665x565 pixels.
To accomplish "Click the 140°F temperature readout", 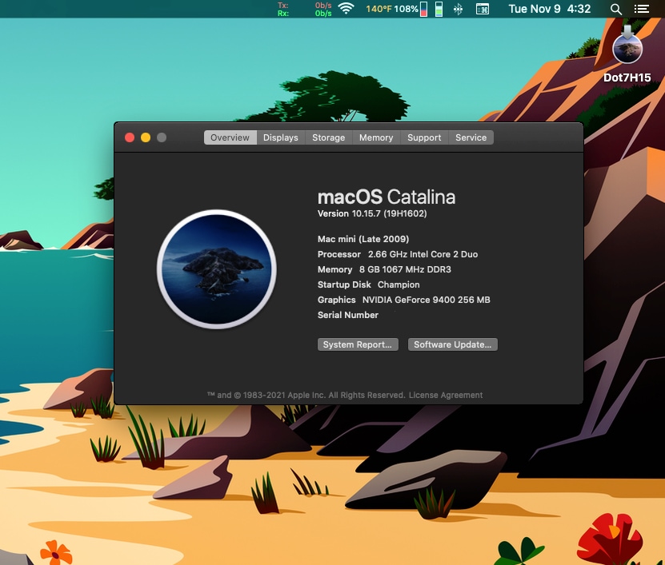I will [x=378, y=9].
